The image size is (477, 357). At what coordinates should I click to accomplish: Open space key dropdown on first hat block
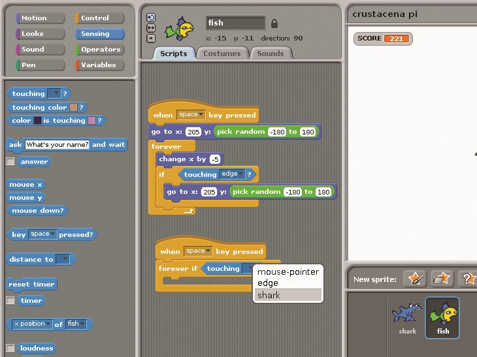[x=191, y=115]
